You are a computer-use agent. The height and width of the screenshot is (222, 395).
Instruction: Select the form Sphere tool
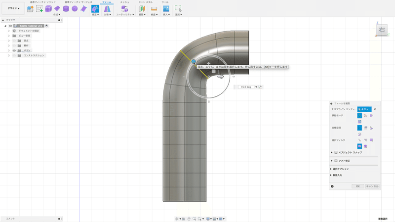(x=75, y=9)
